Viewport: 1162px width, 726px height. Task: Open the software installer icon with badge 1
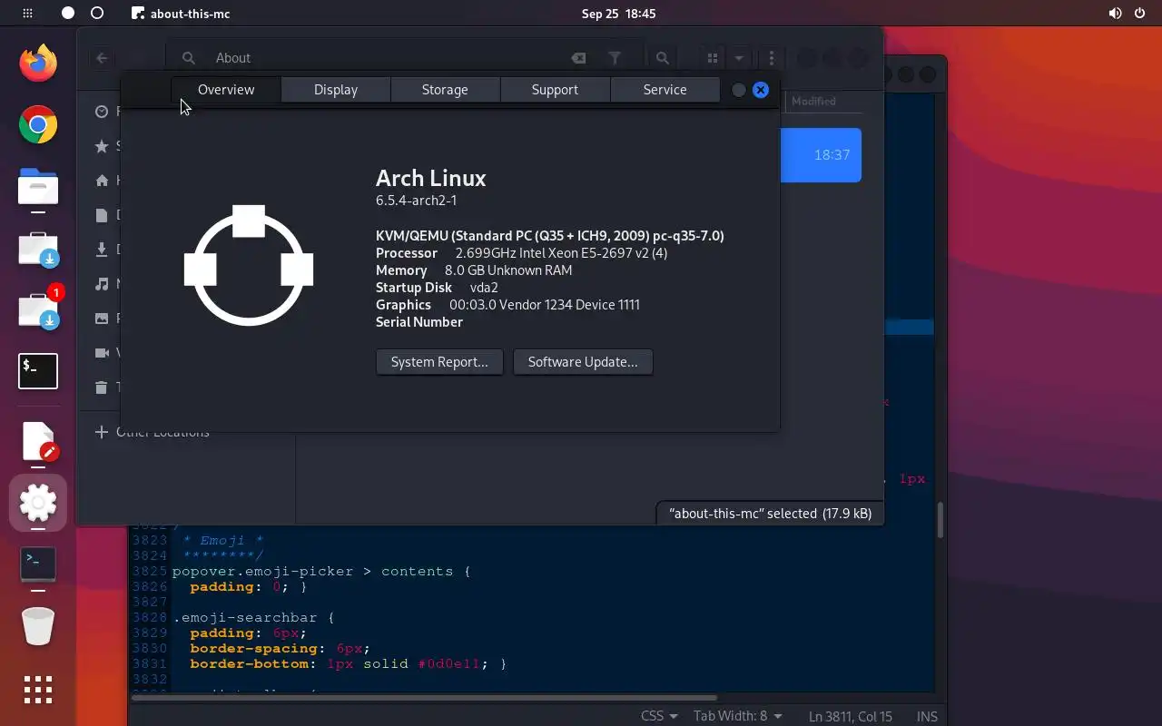point(38,309)
